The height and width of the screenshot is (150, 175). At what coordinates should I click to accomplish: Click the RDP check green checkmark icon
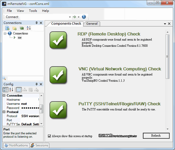click(x=58, y=40)
